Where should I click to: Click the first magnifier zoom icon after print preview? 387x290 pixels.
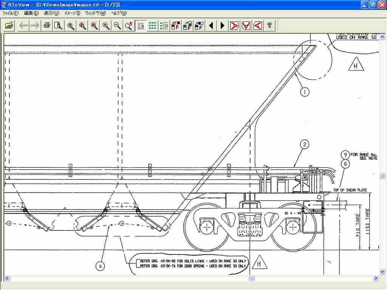(71, 25)
